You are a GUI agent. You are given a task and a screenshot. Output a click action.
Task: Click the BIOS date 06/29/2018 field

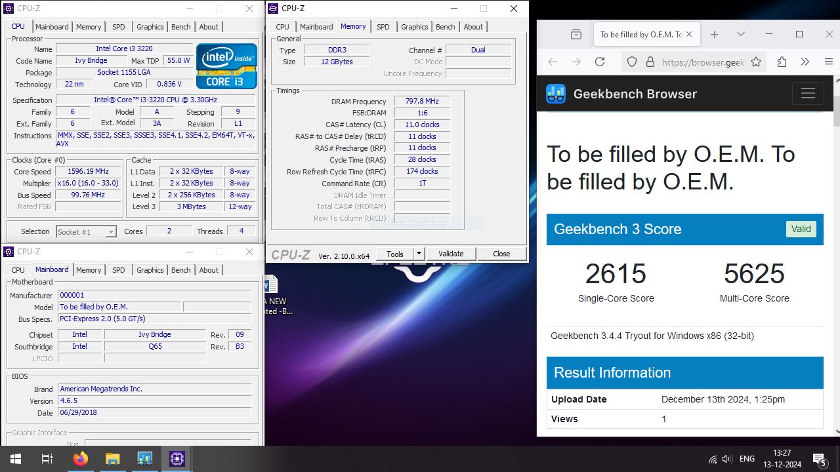tap(154, 413)
